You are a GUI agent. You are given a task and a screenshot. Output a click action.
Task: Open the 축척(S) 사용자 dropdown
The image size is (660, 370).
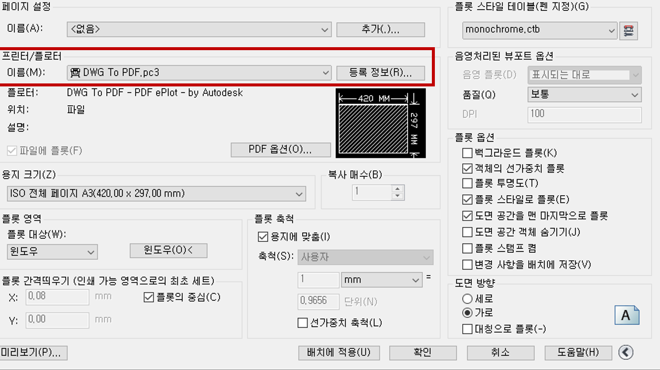click(365, 258)
